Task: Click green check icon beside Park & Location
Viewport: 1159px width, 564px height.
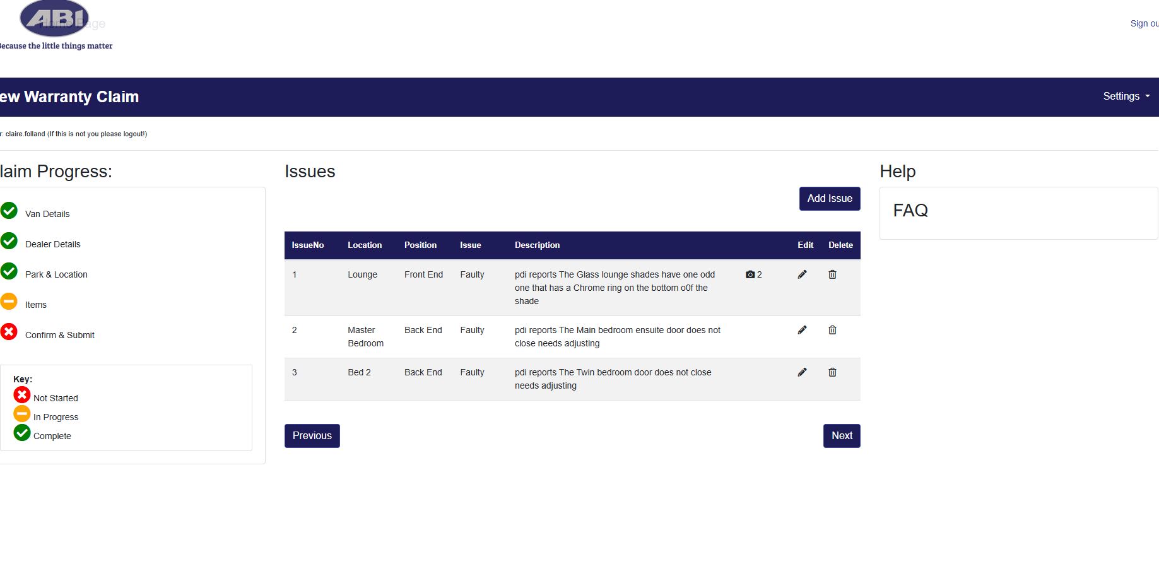Action: click(x=9, y=271)
